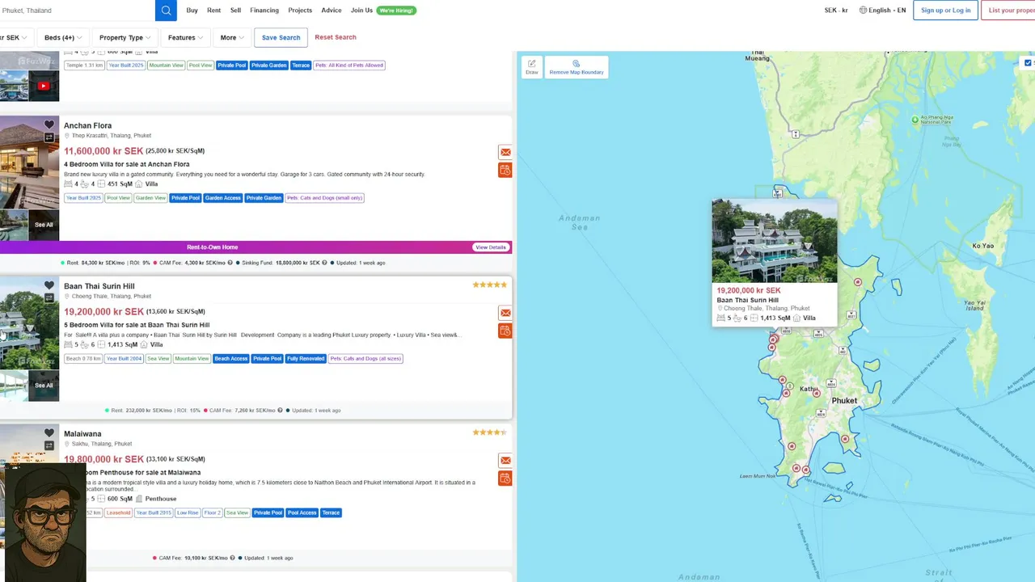Open the Advice menu
This screenshot has width=1035, height=582.
click(x=332, y=11)
